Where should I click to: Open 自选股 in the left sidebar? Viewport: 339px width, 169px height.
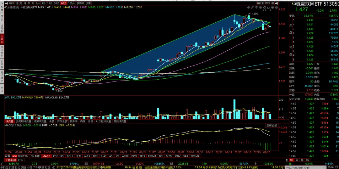[x=2, y=65]
